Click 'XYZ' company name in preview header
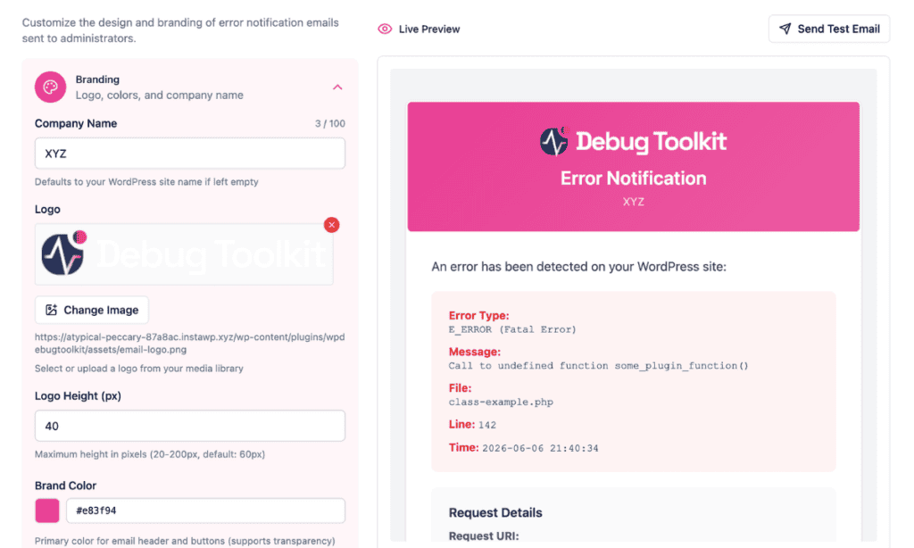This screenshot has height=548, width=914. point(633,203)
